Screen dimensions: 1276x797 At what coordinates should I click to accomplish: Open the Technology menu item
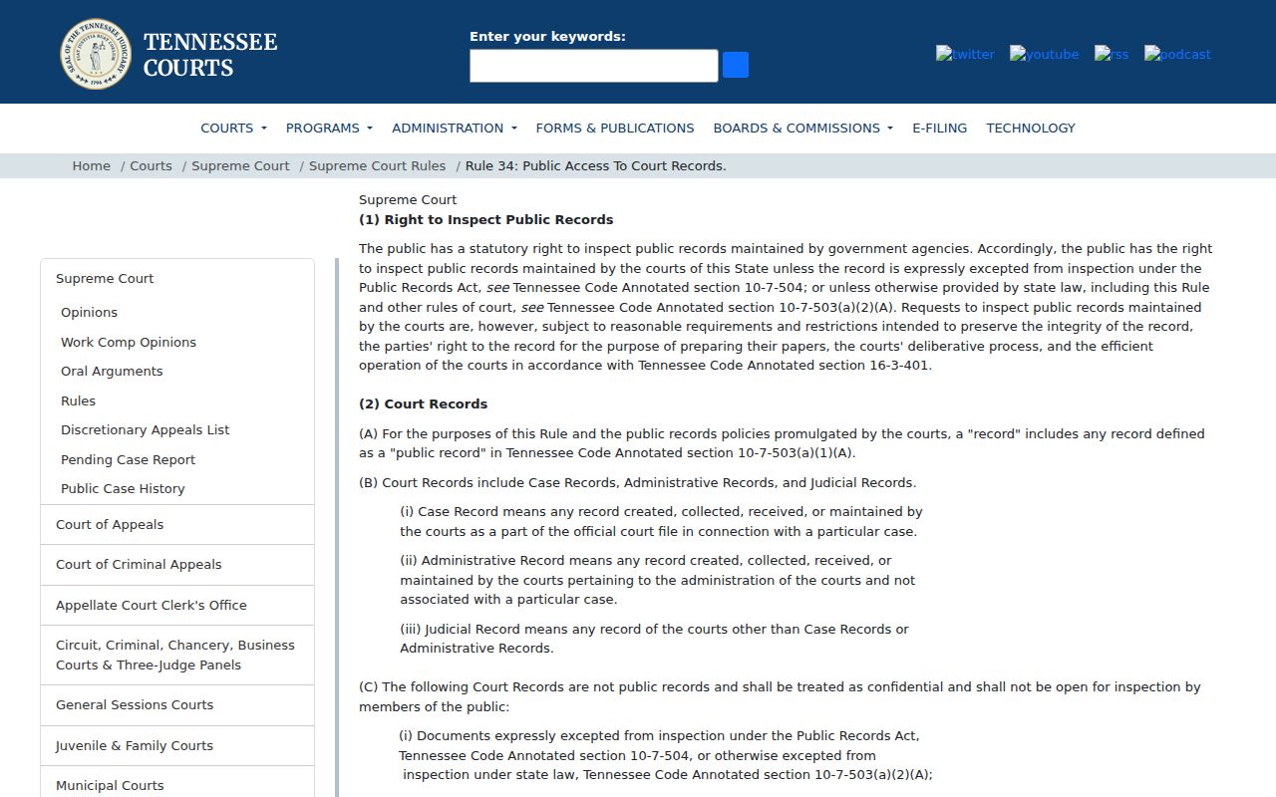[1031, 128]
